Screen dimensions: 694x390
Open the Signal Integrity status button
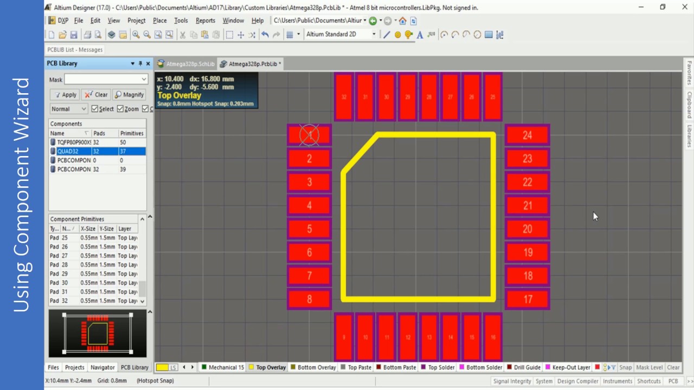512,381
